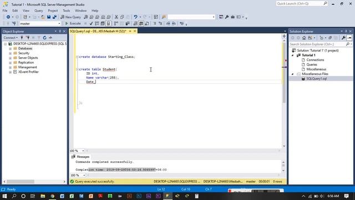The image size is (355, 200).
Task: Toggle Results to Grid icon
Action: [141, 23]
